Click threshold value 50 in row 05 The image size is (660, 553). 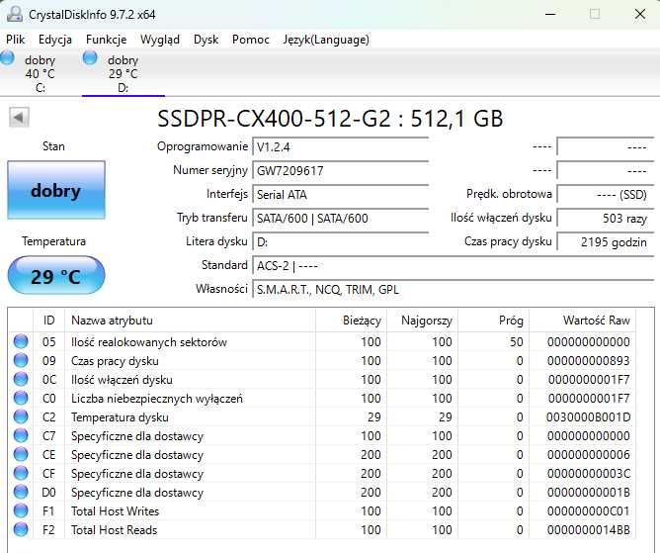point(517,341)
